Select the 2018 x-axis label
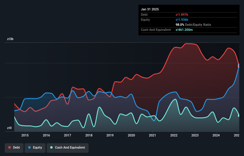The width and height of the screenshot is (244, 156). point(89,135)
